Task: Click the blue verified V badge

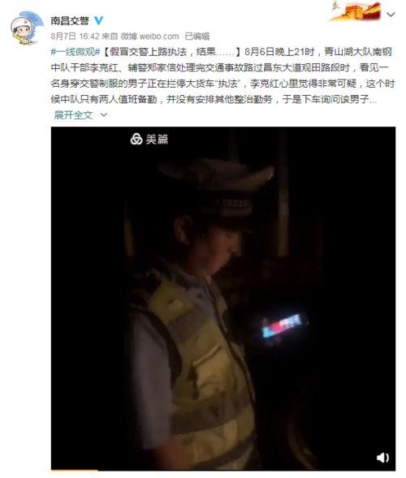Action: point(98,21)
